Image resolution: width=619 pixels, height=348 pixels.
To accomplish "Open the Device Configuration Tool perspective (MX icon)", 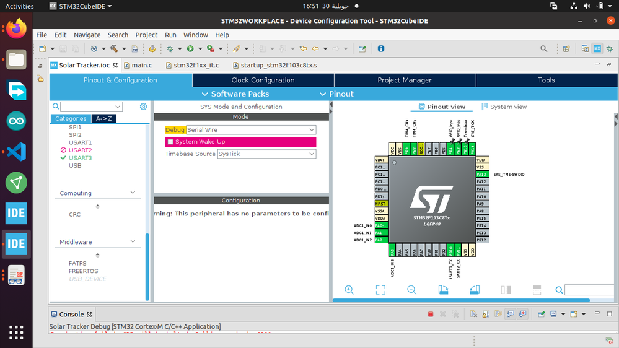I will pos(597,48).
